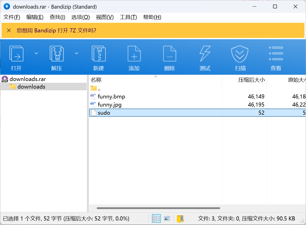The image size is (306, 225).
Task: Expand the dropdown arrow next to 解压
Action: [x=76, y=53]
